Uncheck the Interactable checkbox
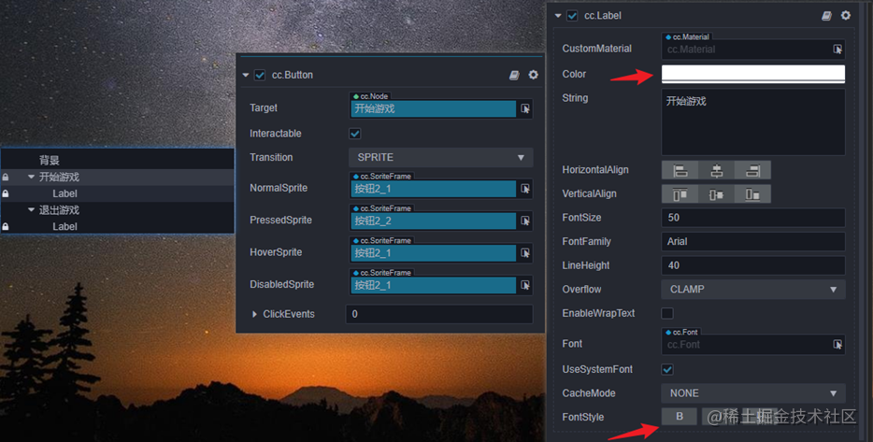The image size is (873, 442). tap(354, 134)
